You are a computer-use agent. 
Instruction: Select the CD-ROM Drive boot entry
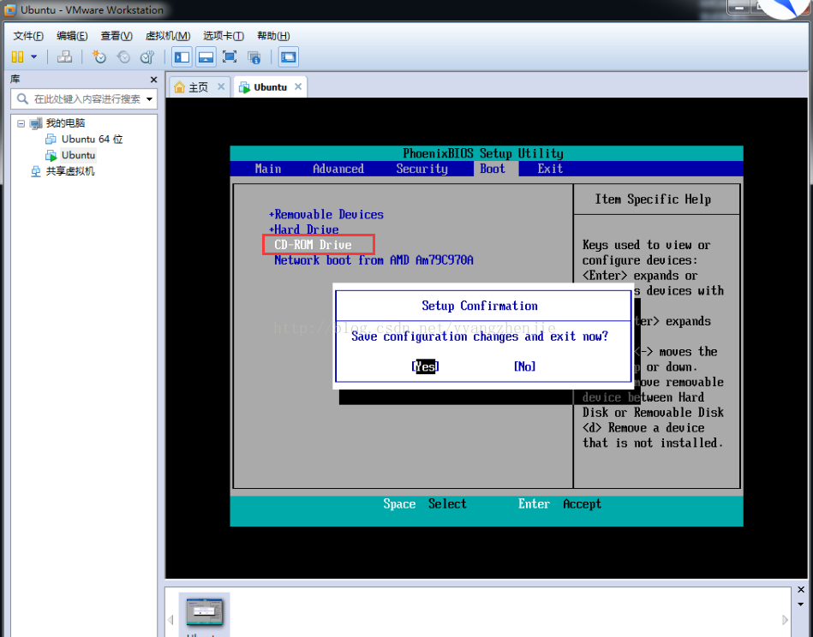point(314,245)
